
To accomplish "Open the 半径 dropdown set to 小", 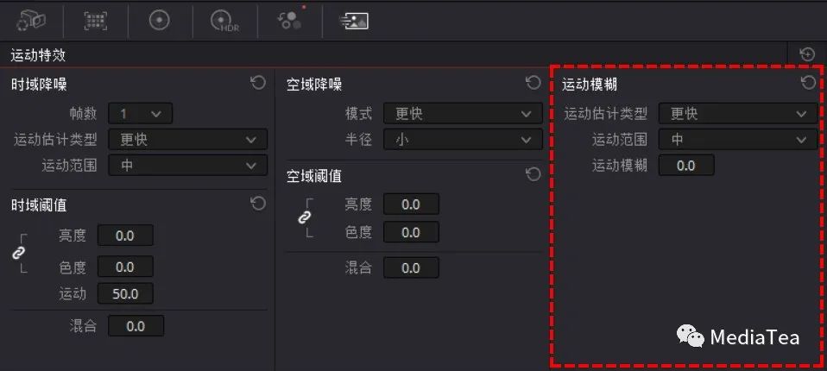I will pyautogui.click(x=463, y=140).
